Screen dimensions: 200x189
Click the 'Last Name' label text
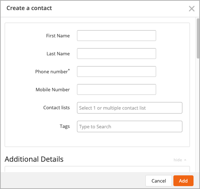coord(58,54)
